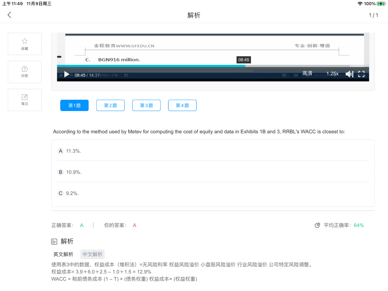Play the video lecture

click(x=67, y=74)
